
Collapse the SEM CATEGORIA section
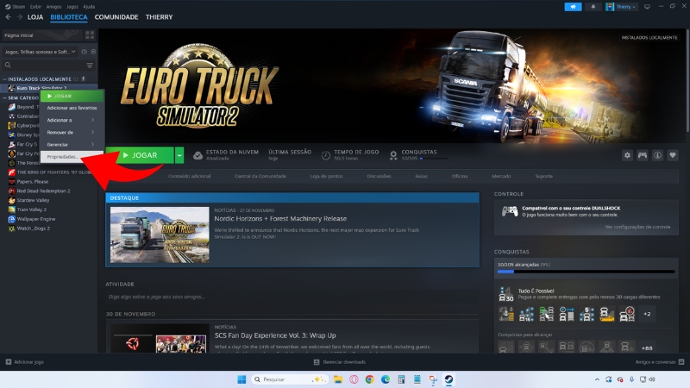pyautogui.click(x=5, y=97)
